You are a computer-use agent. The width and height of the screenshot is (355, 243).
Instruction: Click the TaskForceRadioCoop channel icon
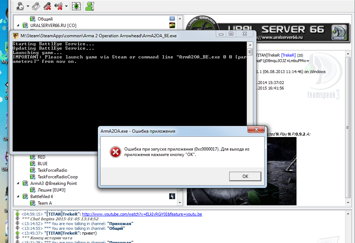click(33, 177)
